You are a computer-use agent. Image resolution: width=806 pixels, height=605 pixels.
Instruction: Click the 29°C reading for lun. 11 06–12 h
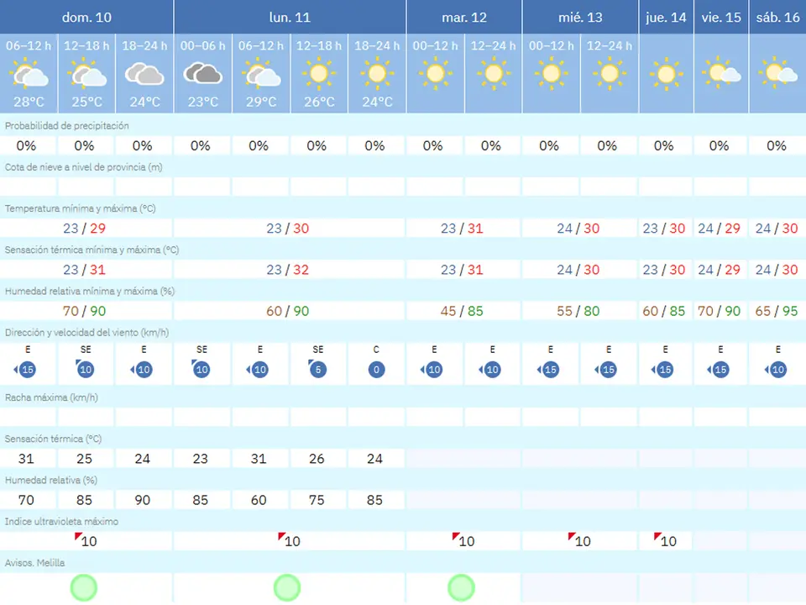[x=261, y=102]
